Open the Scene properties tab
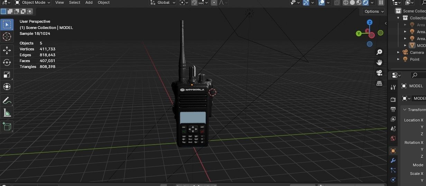 click(x=393, y=129)
